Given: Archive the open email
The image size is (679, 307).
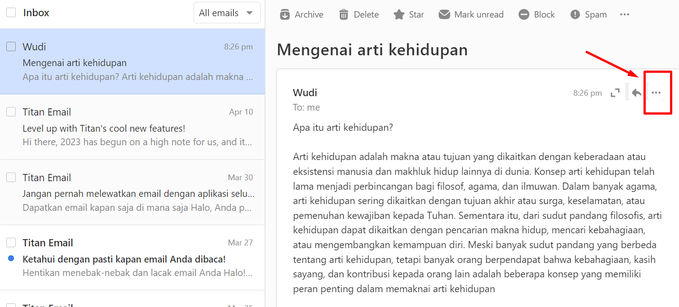Looking at the screenshot, I should point(302,14).
